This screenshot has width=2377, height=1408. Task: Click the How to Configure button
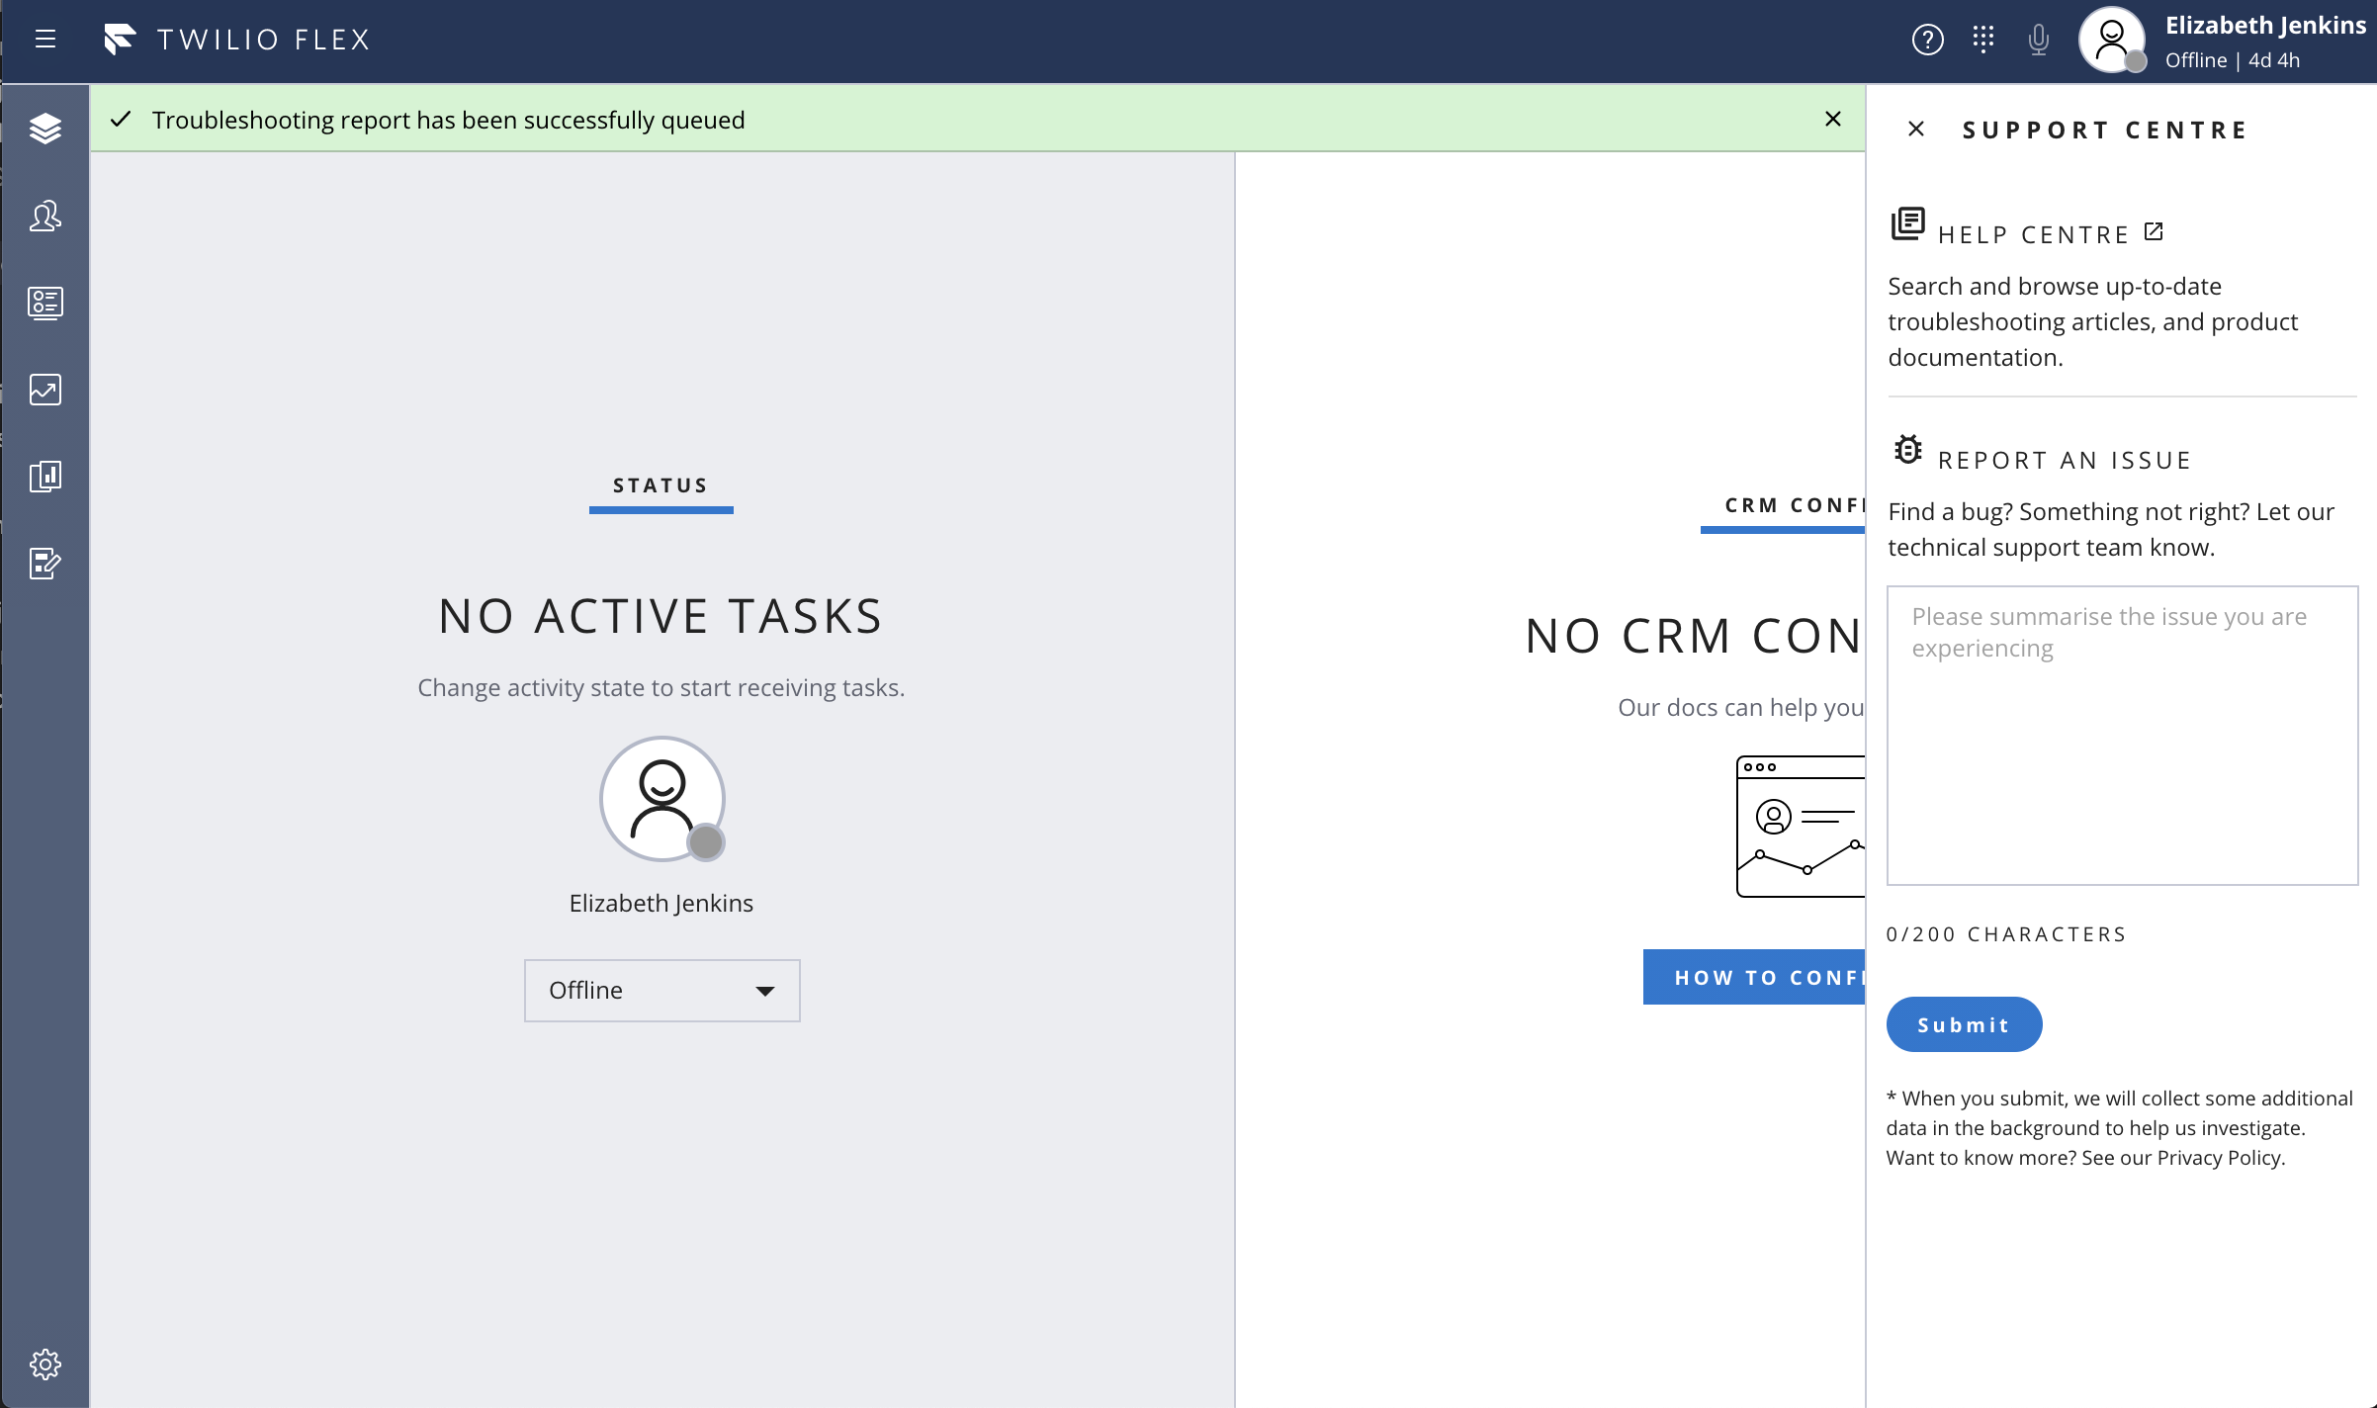[1754, 977]
